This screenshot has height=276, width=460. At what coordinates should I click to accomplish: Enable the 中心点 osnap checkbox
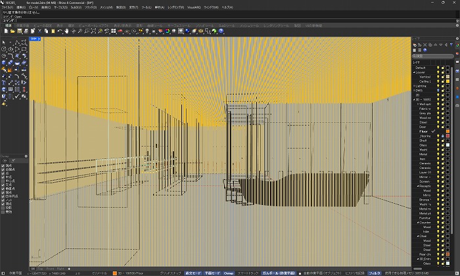click(3, 181)
